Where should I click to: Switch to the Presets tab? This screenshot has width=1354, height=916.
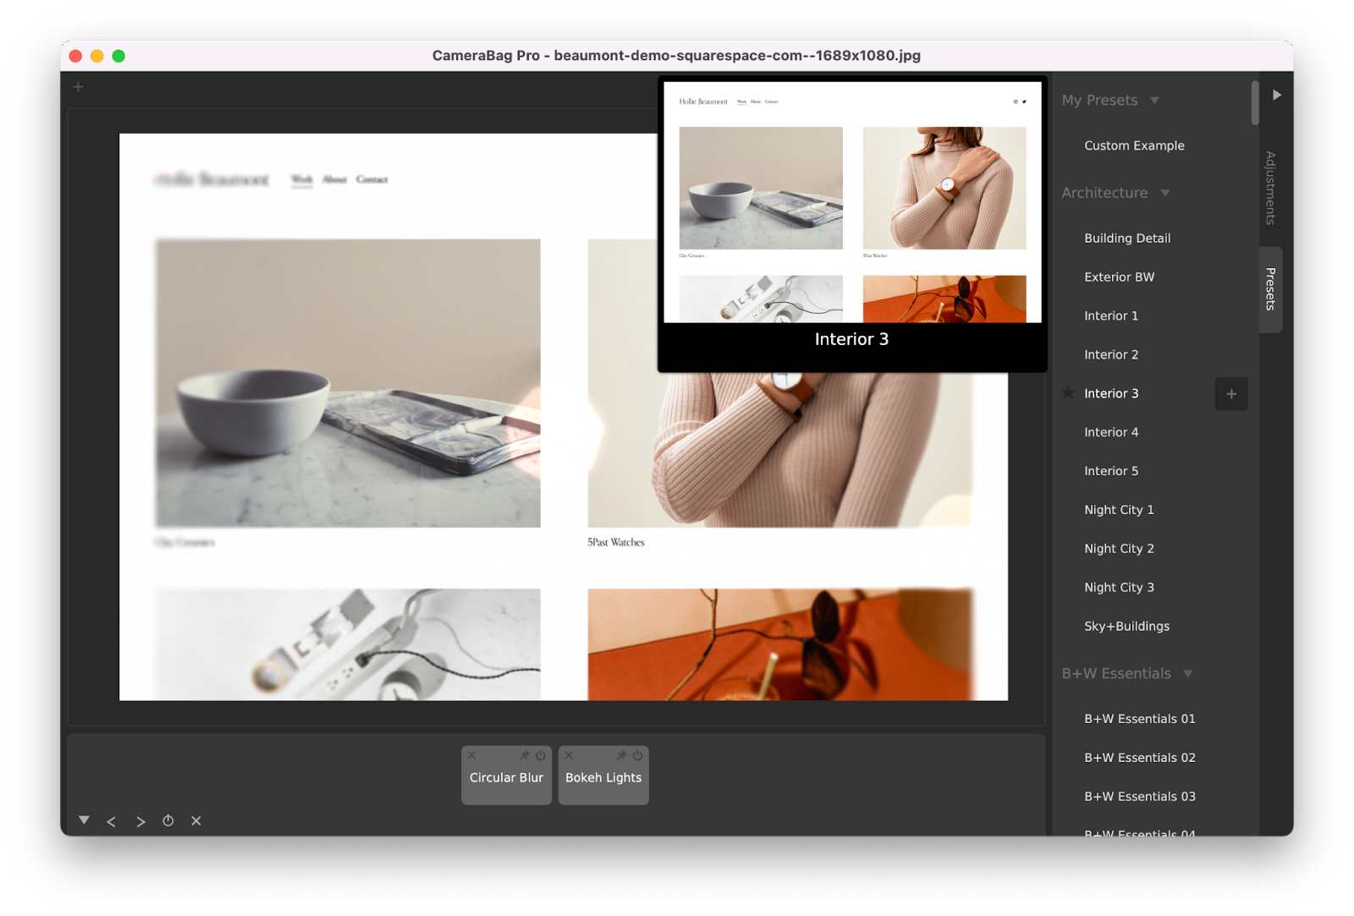pyautogui.click(x=1270, y=289)
